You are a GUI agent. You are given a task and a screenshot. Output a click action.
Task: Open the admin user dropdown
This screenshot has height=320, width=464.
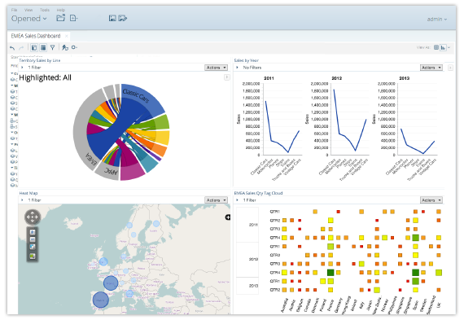[437, 19]
